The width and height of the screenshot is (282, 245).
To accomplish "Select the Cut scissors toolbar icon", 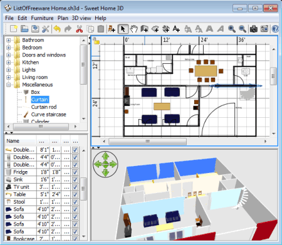I will [79, 29].
